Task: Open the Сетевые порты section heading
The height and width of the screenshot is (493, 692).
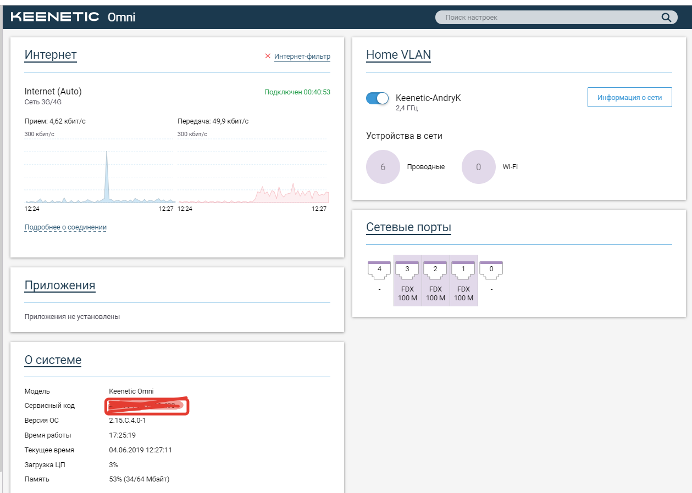Action: coord(408,227)
